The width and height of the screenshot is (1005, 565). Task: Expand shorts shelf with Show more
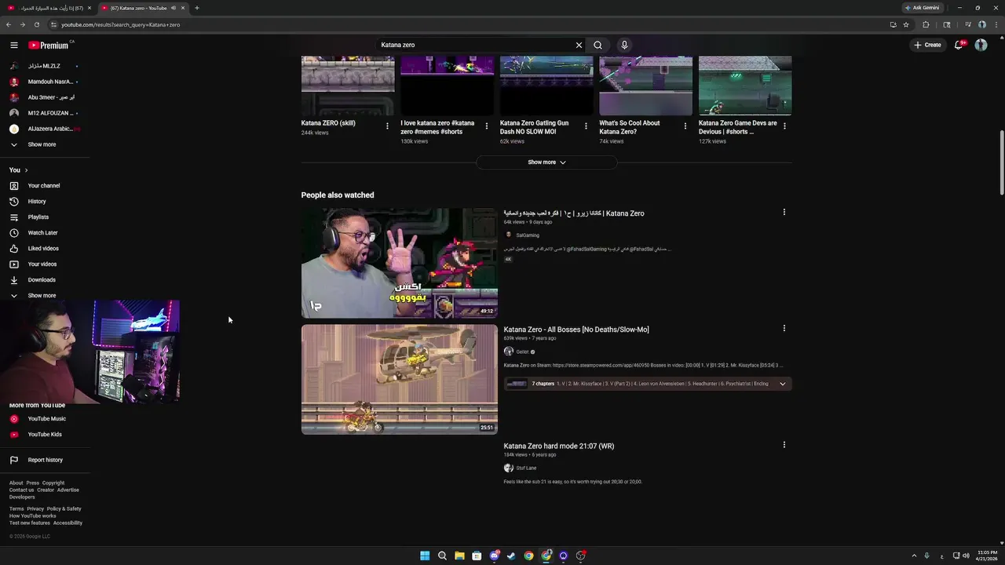tap(546, 162)
